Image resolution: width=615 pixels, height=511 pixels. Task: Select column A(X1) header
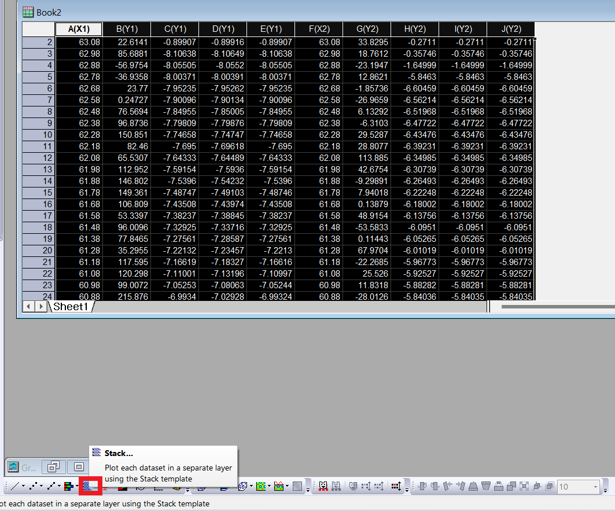coord(79,29)
